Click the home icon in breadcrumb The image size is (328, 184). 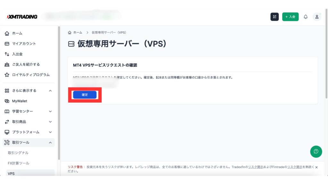(x=70, y=33)
